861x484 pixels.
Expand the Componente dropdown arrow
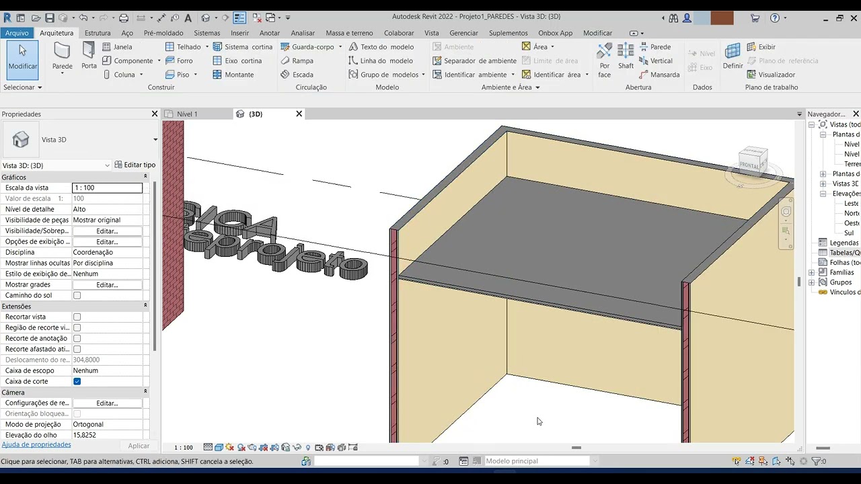tap(159, 61)
